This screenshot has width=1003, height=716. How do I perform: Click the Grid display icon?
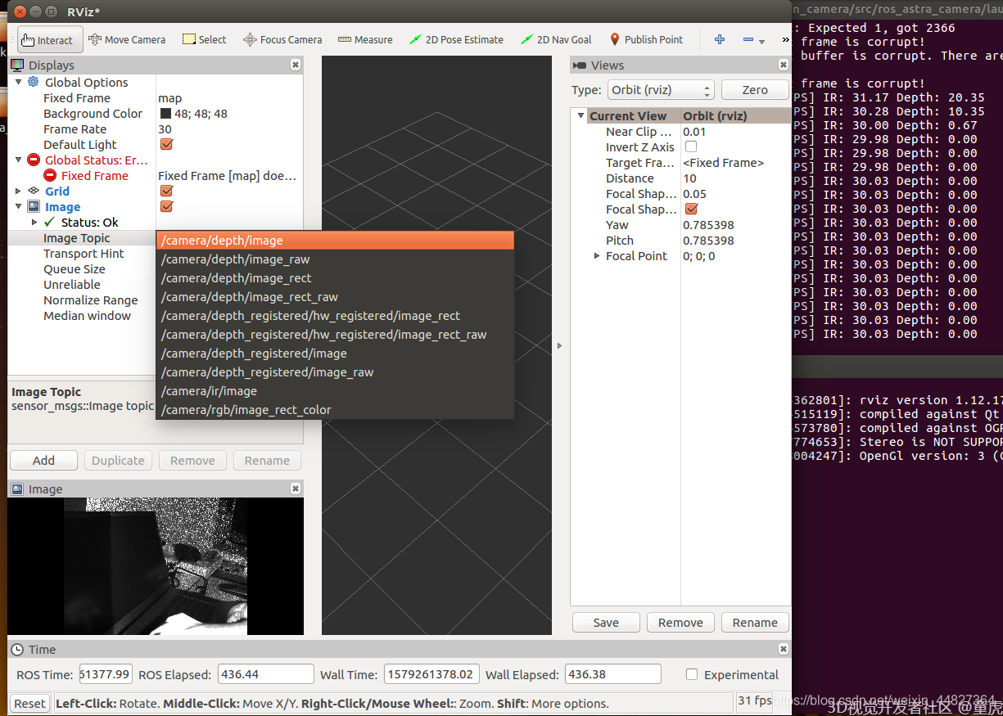point(34,191)
